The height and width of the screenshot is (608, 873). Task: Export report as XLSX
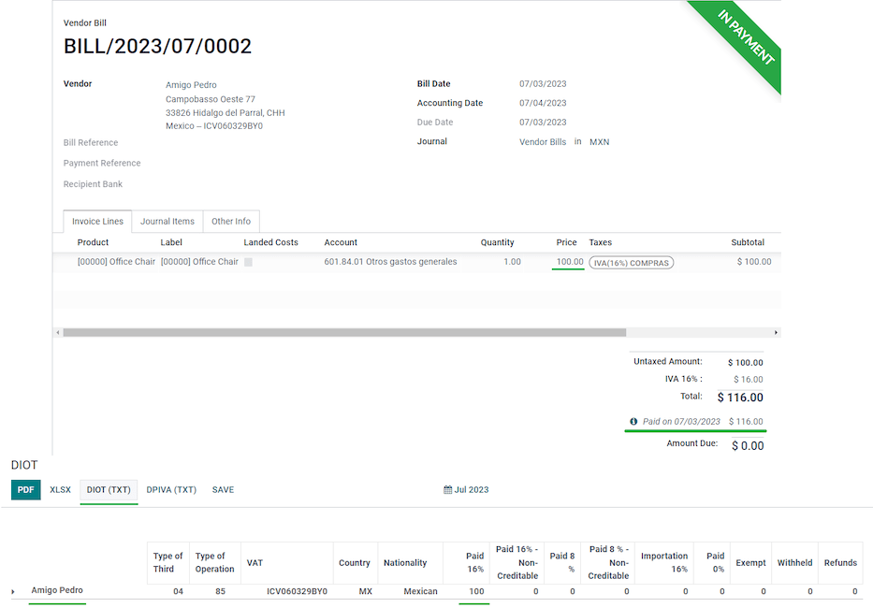pos(60,490)
